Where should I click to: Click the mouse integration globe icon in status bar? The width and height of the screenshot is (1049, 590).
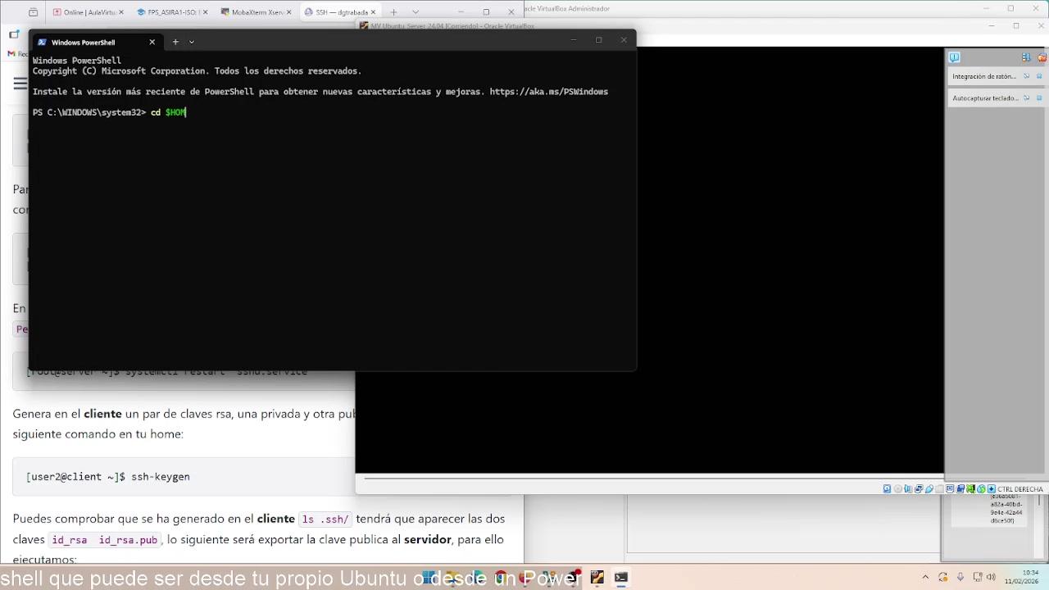coord(981,489)
